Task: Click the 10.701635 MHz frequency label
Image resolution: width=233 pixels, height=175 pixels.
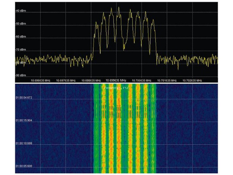Action: point(167,80)
